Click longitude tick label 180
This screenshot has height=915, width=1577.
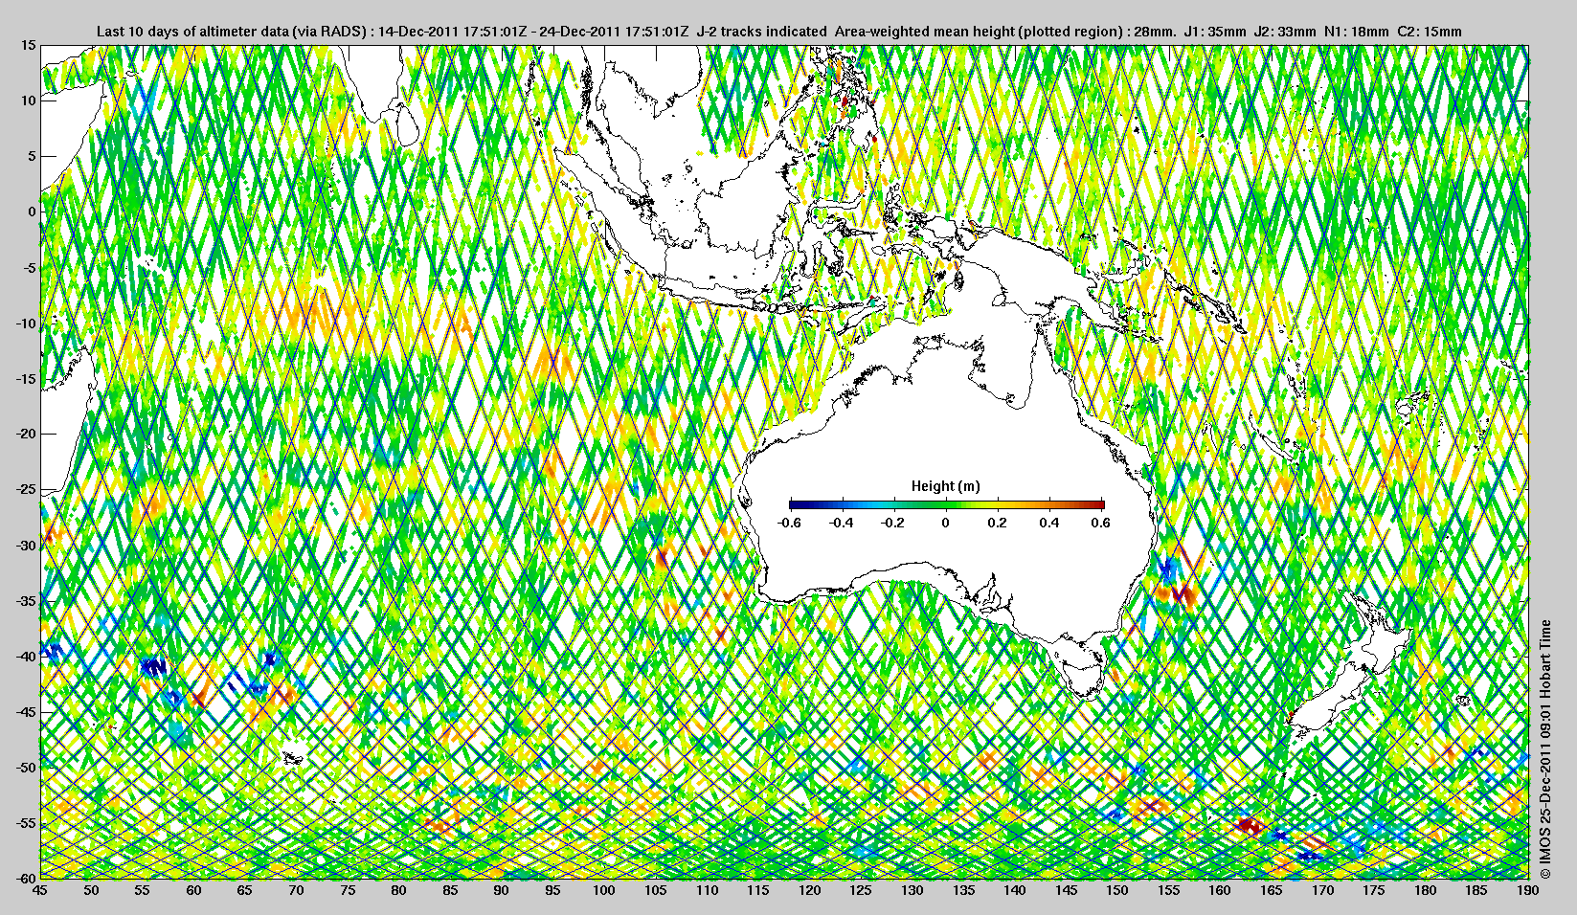point(1425,890)
